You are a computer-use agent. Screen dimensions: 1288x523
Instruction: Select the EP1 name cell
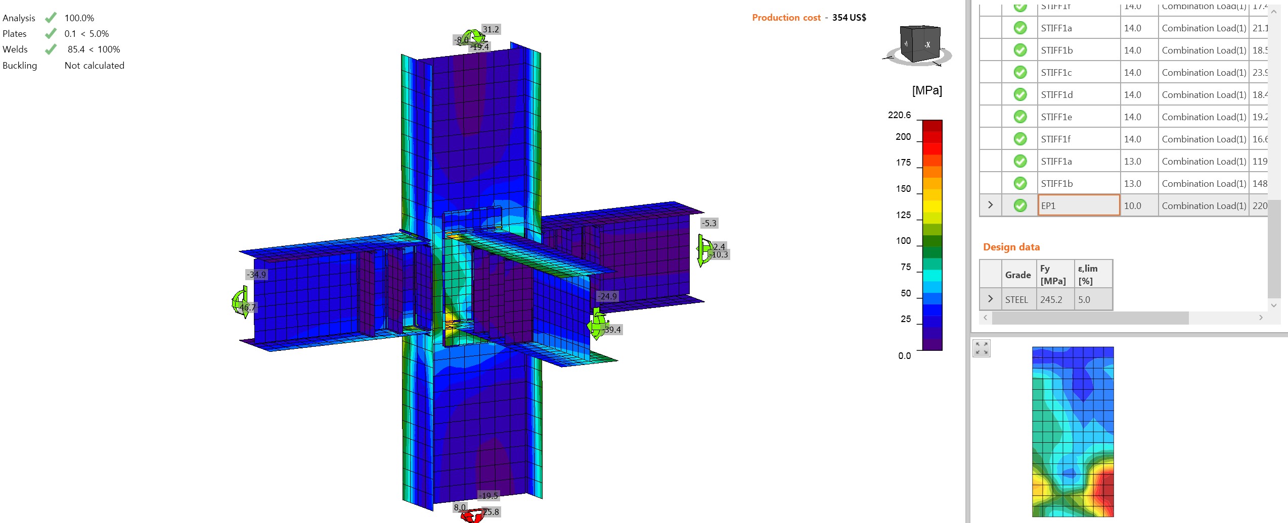pyautogui.click(x=1079, y=205)
